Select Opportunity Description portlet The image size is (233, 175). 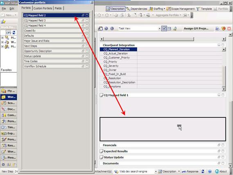click(57, 51)
